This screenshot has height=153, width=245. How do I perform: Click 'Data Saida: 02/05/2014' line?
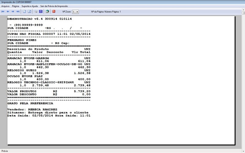49,116
